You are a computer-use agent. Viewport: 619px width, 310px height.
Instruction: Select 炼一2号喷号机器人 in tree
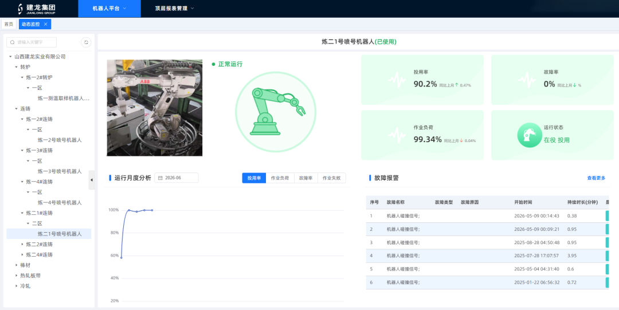click(60, 140)
